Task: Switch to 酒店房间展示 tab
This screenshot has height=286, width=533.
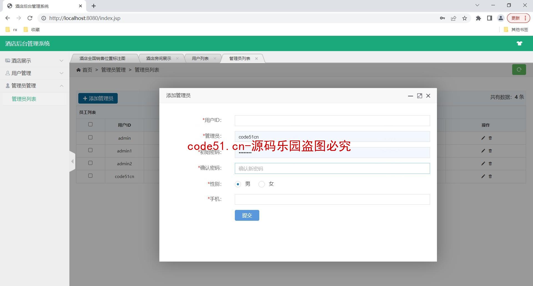Action: click(x=159, y=58)
